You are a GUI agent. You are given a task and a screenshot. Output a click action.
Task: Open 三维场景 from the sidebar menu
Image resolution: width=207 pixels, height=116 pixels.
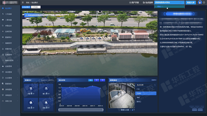click(x=9, y=20)
